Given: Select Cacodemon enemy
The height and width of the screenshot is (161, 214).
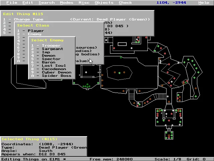Looking at the screenshot, I should (53, 69).
